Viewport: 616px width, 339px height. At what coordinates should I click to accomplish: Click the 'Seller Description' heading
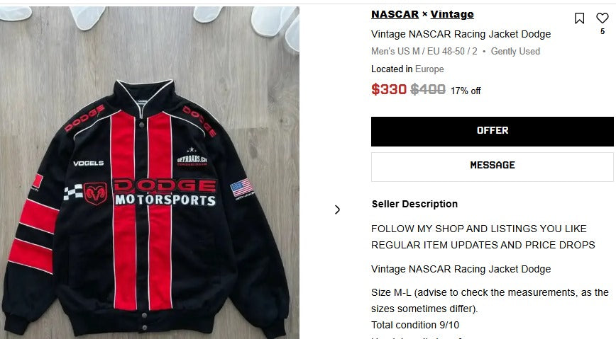pos(414,204)
